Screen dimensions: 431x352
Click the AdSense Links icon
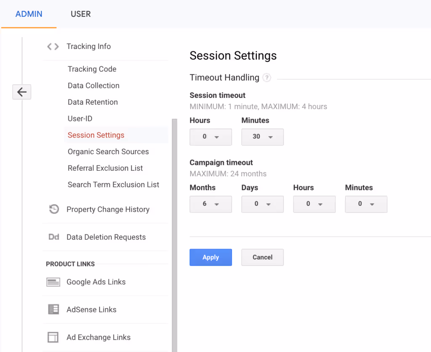(53, 309)
